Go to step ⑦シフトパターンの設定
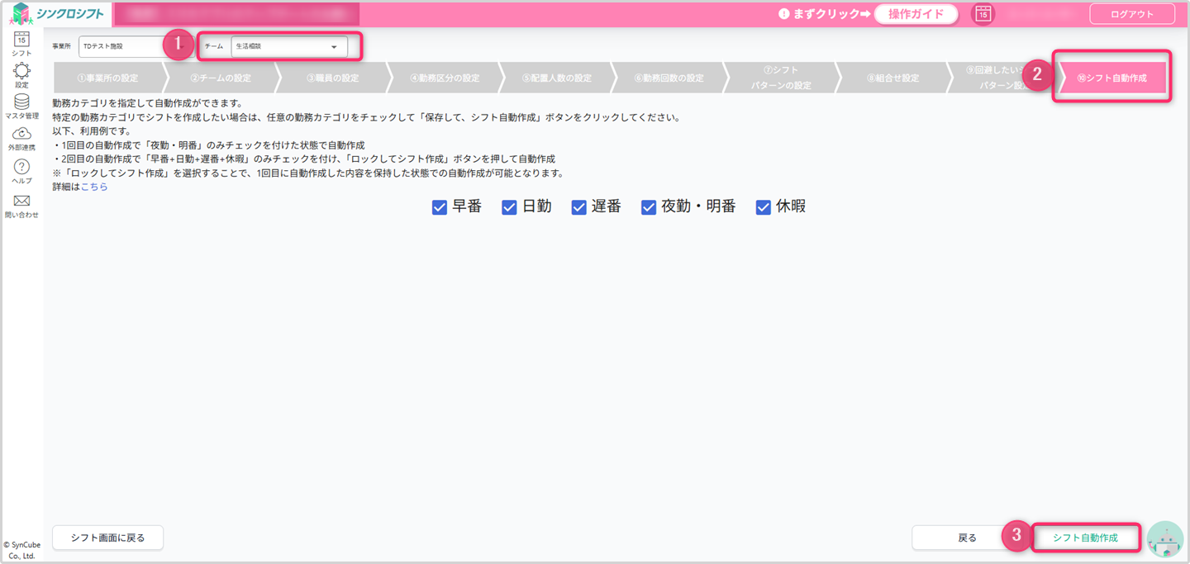Viewport: 1190px width, 564px height. coord(781,78)
